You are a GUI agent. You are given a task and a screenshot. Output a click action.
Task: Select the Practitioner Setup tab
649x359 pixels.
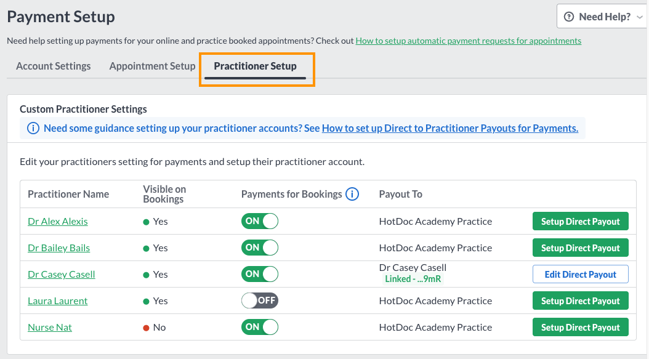click(255, 66)
